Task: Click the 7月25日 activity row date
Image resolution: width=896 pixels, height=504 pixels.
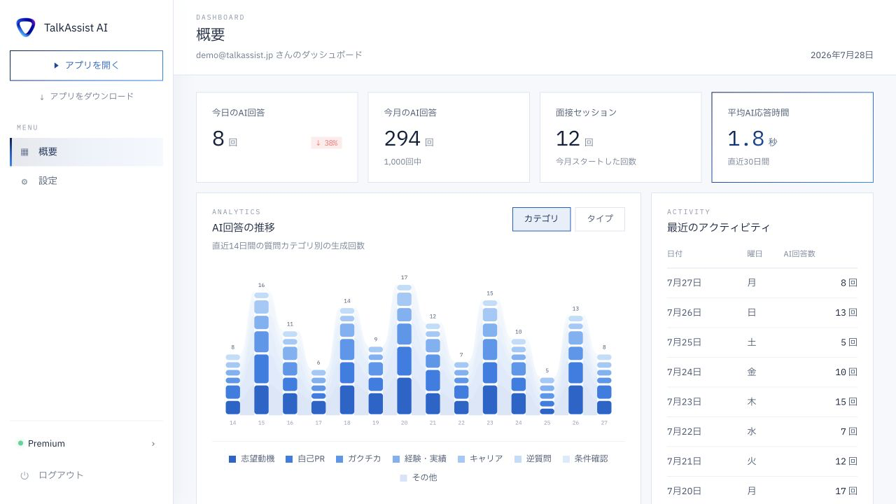Action: tap(684, 343)
